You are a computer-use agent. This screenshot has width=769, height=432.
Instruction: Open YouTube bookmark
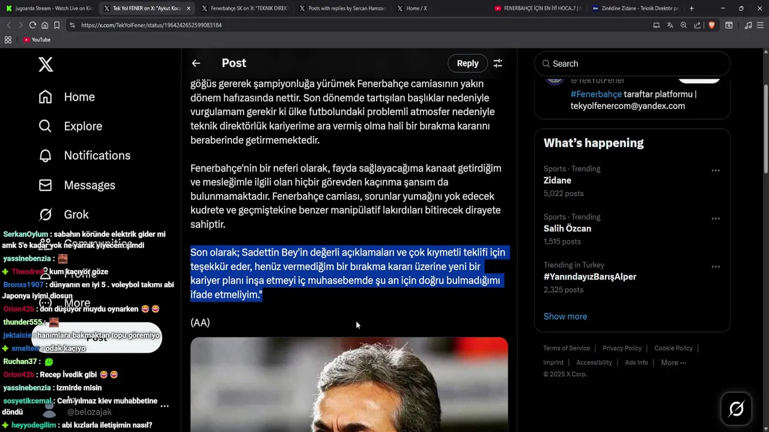(x=37, y=40)
